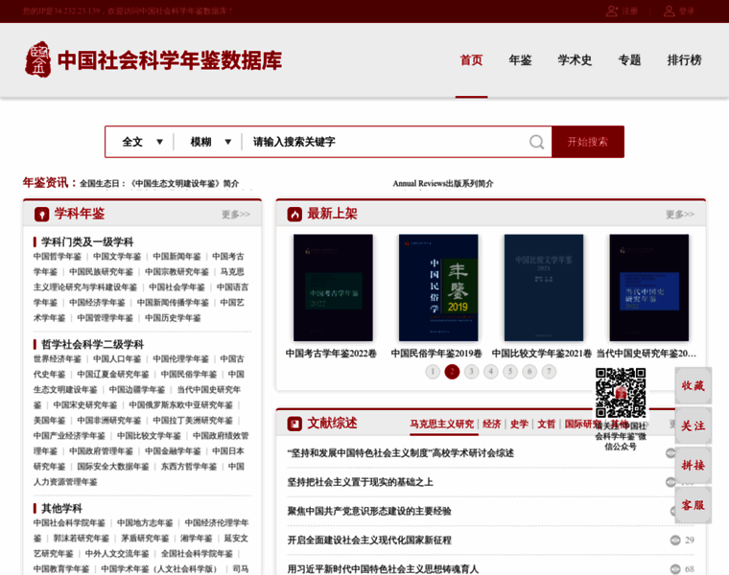The height and width of the screenshot is (575, 729).
Task: Open 中国历史学年鉴 link
Action: (x=173, y=318)
